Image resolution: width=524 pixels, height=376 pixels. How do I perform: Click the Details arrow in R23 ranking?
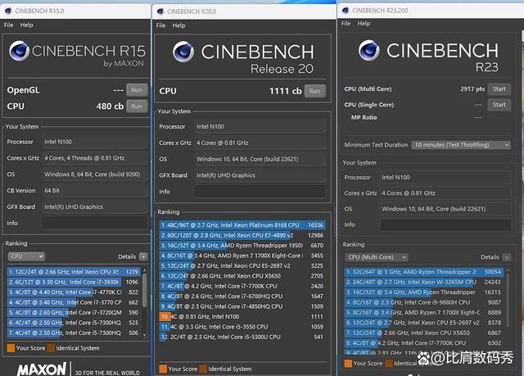pos(507,257)
